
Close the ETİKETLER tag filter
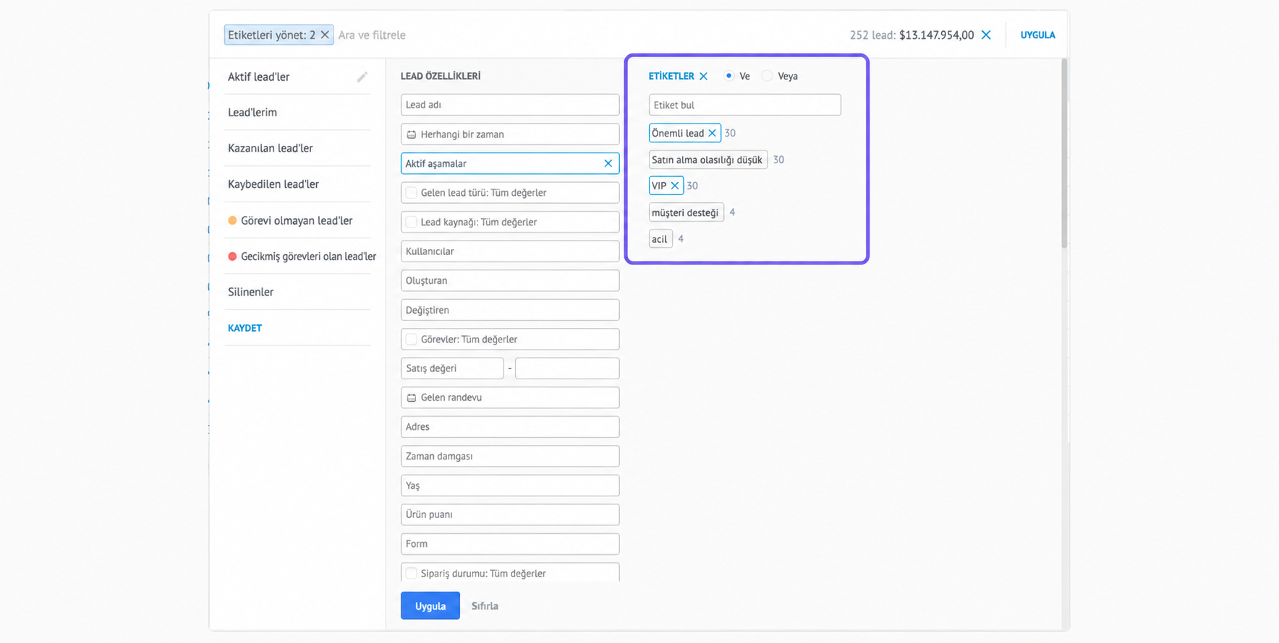click(x=703, y=76)
